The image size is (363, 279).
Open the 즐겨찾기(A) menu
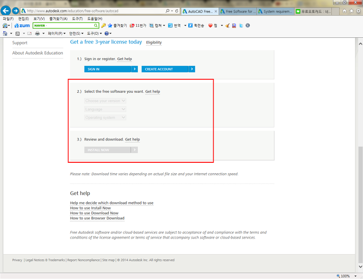tap(58, 19)
